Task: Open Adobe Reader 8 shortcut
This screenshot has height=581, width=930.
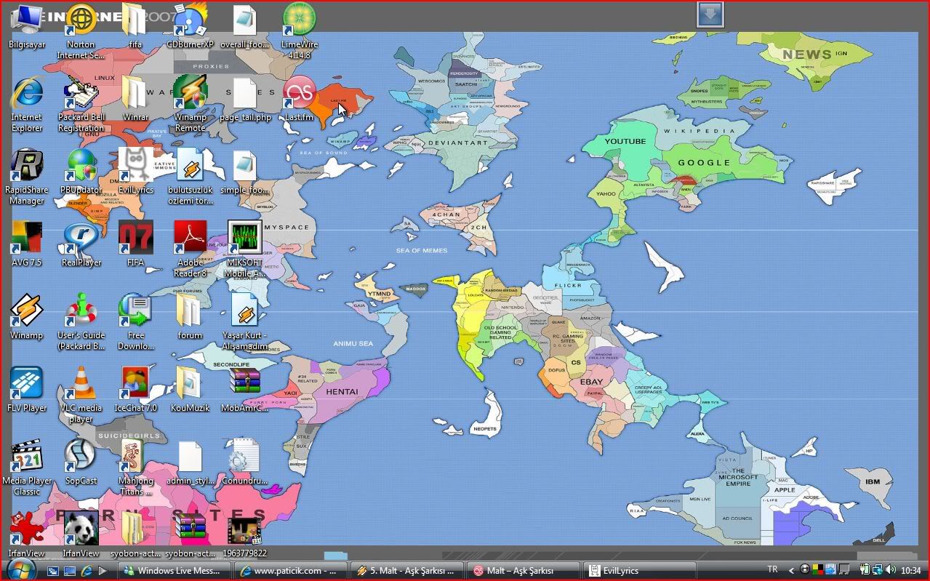Action: [x=190, y=249]
